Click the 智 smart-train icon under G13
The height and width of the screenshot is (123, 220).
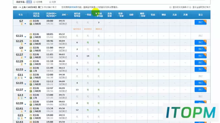pyautogui.click(x=22, y=98)
